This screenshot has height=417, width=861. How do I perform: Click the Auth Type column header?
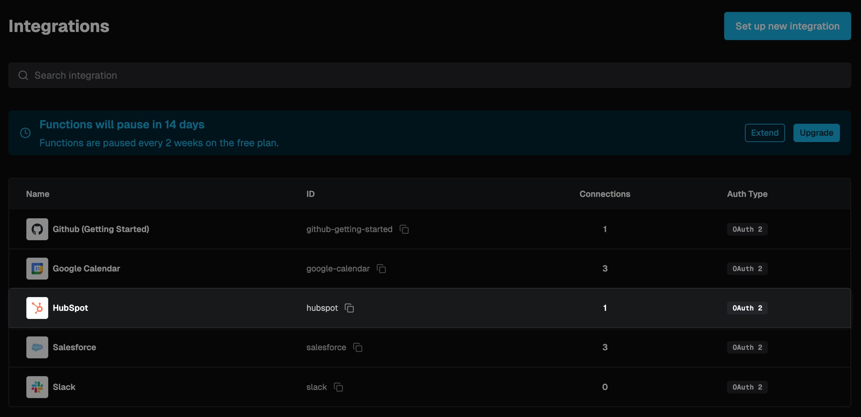click(747, 194)
